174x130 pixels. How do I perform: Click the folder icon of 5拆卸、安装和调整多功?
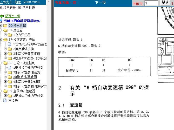tap(10, 86)
